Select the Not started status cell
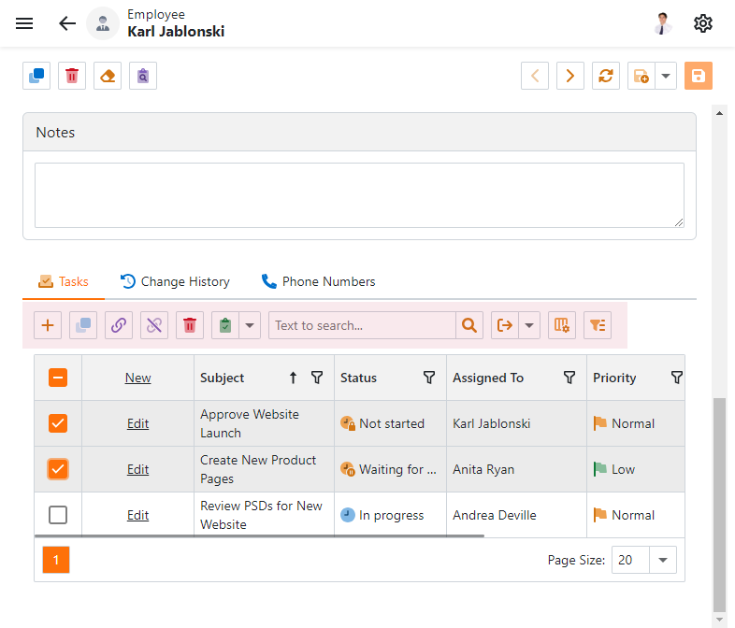 click(x=390, y=423)
